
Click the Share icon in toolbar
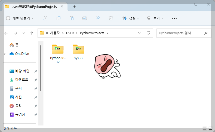[x=98, y=18]
